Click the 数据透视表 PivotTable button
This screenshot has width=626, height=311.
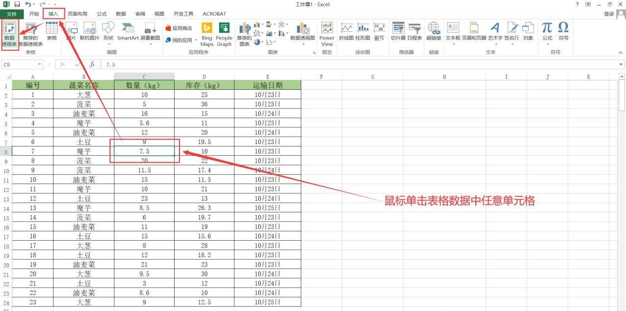point(10,34)
